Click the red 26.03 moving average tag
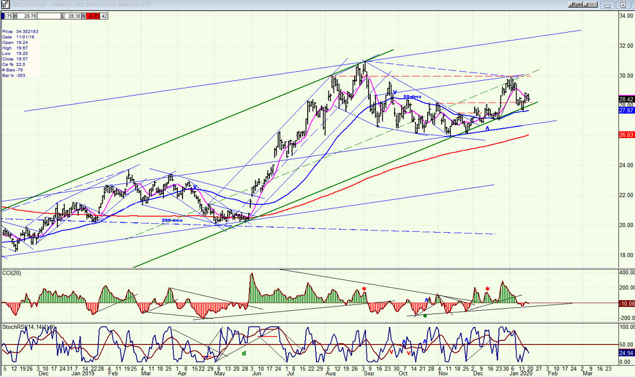The height and width of the screenshot is (377, 635). (626, 135)
